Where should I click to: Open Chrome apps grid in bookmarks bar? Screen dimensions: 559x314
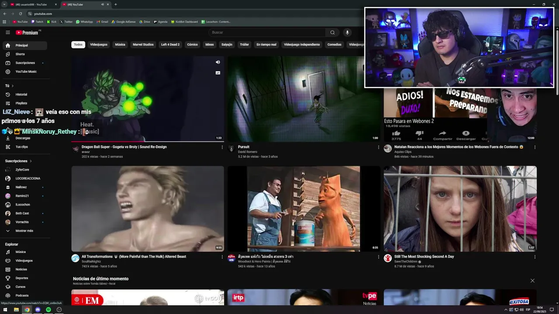pos(4,22)
